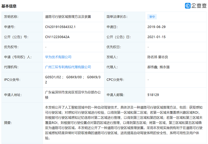208x144 pixels.
Task: Click the 申请号 field label
Action: pos(10,27)
